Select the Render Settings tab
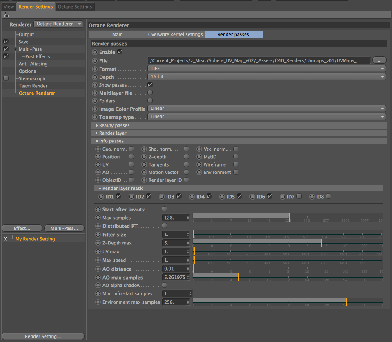 pyautogui.click(x=36, y=7)
